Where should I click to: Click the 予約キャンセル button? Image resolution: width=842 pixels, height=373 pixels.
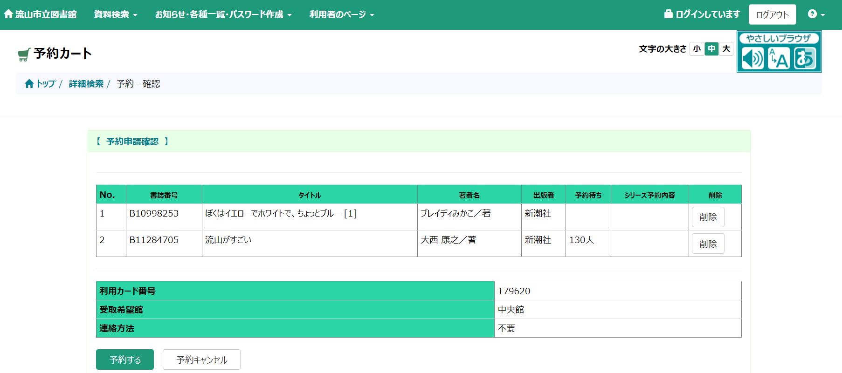click(x=201, y=359)
